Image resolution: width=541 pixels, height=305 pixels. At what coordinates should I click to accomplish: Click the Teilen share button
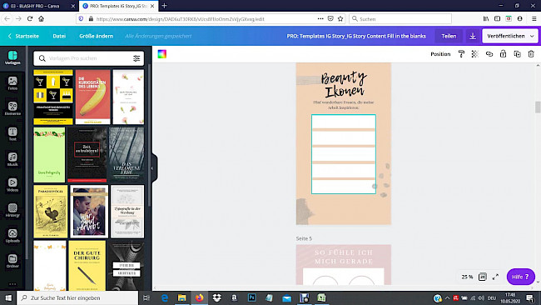(449, 36)
